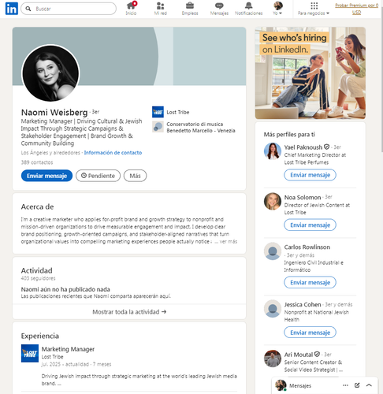Open Ari Moutal profile name
Image resolution: width=383 pixels, height=394 pixels.
pos(299,355)
